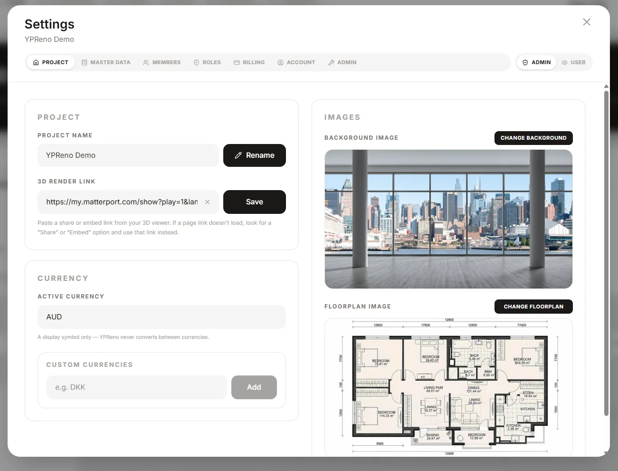This screenshot has width=618, height=471.
Task: Switch to the Master Data tab
Action: point(105,62)
